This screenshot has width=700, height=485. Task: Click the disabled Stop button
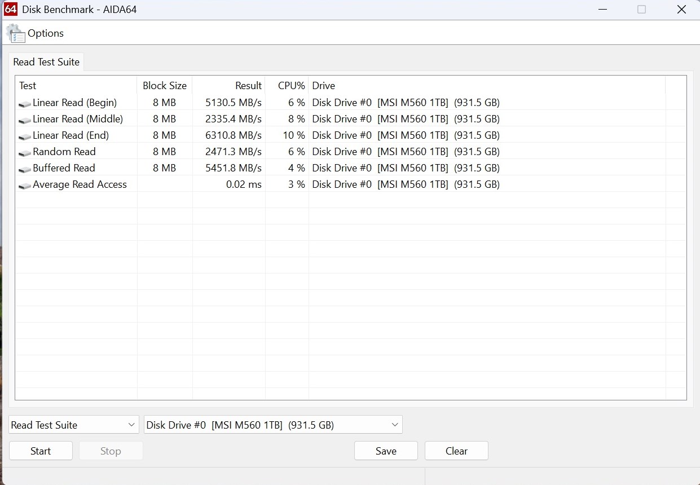[111, 451]
